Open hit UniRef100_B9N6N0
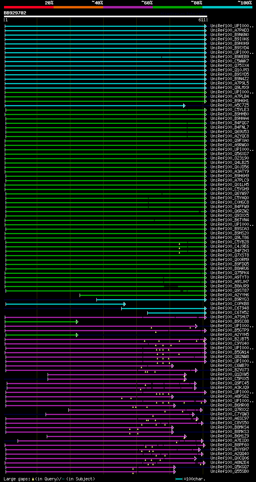The height and width of the screenshot is (482, 256). (230, 34)
